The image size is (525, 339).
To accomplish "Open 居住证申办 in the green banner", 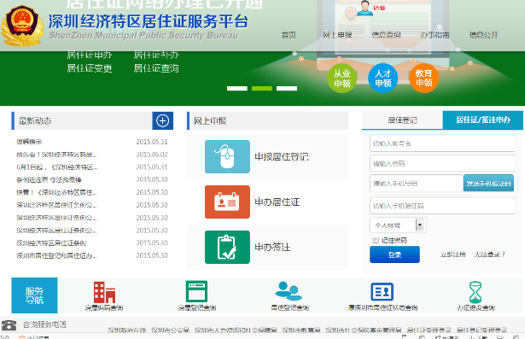I will tap(90, 55).
